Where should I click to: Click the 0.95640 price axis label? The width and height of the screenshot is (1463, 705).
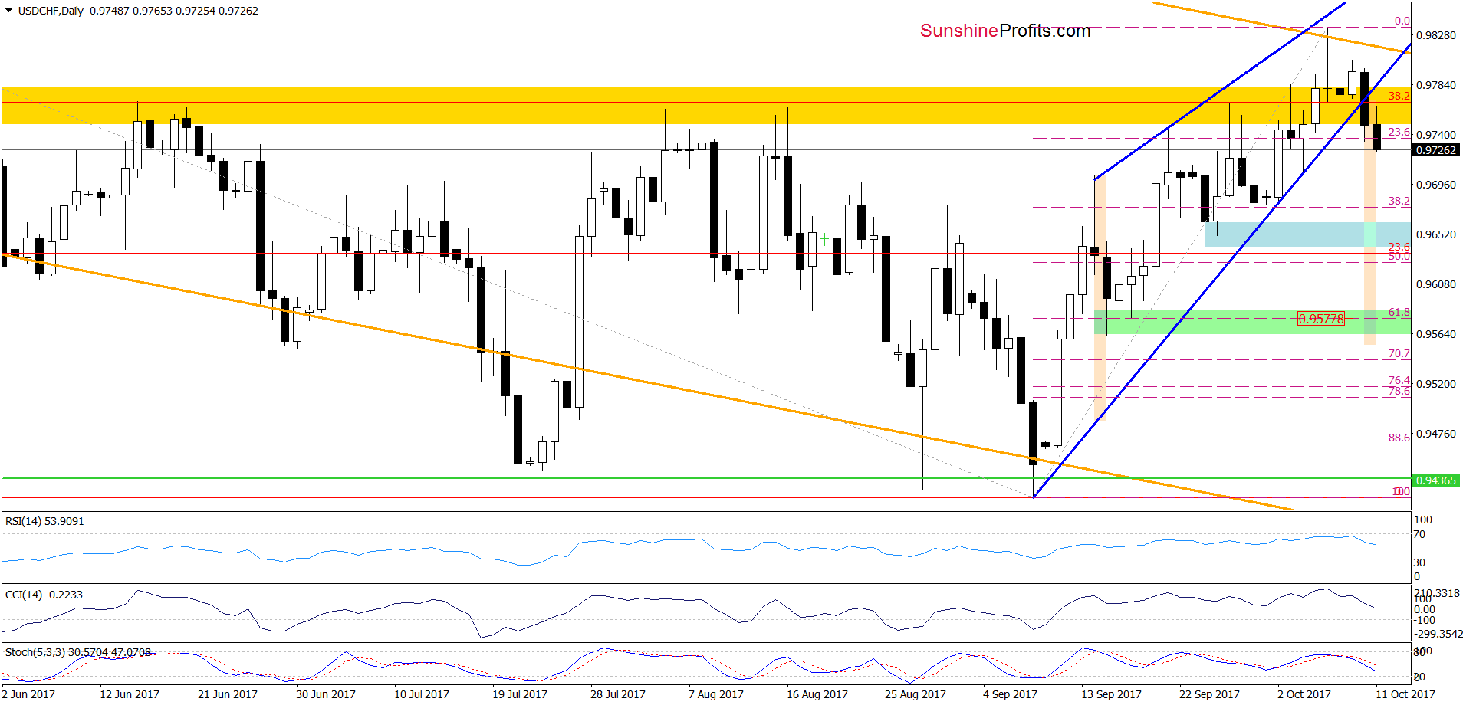(x=1435, y=334)
